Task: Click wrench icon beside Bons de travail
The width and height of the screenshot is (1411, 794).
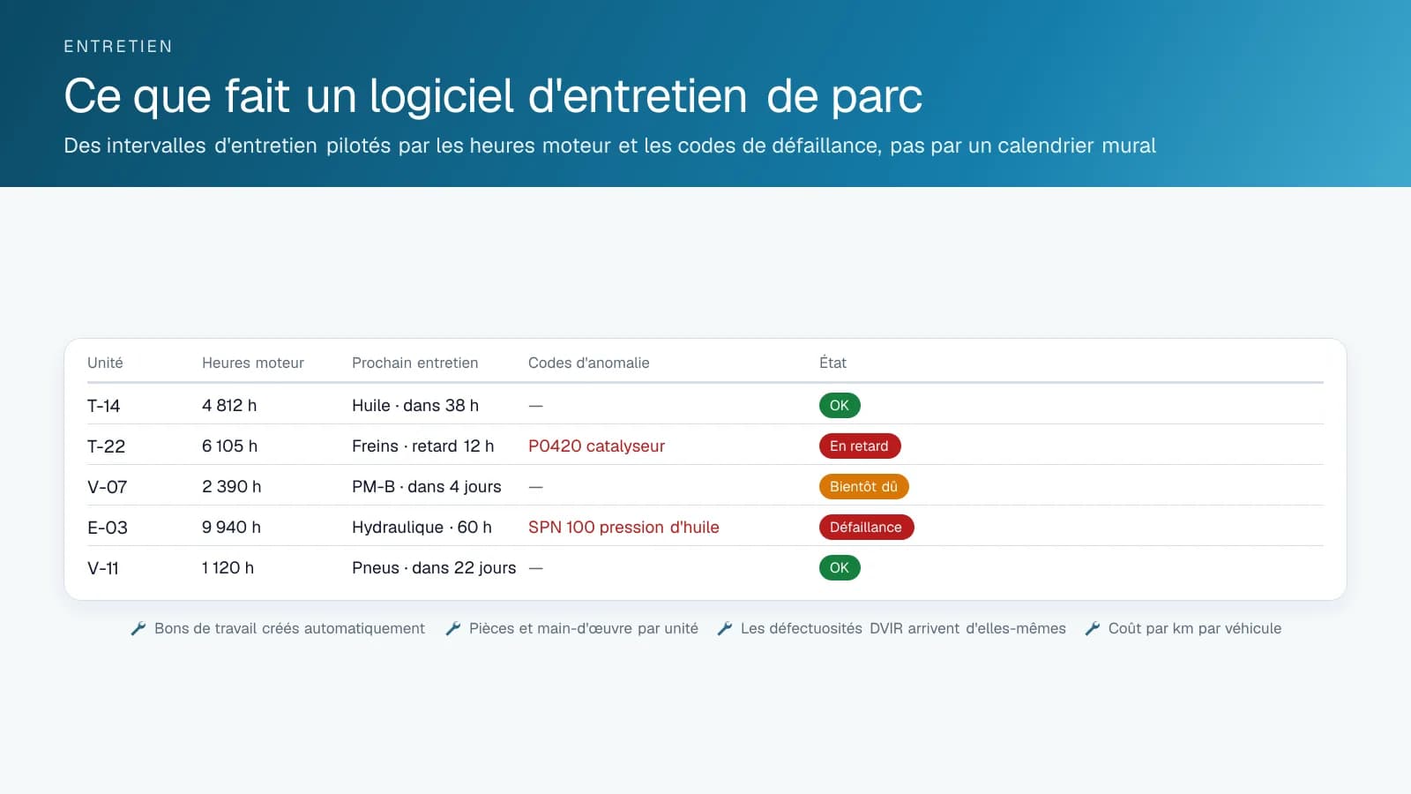Action: click(138, 629)
